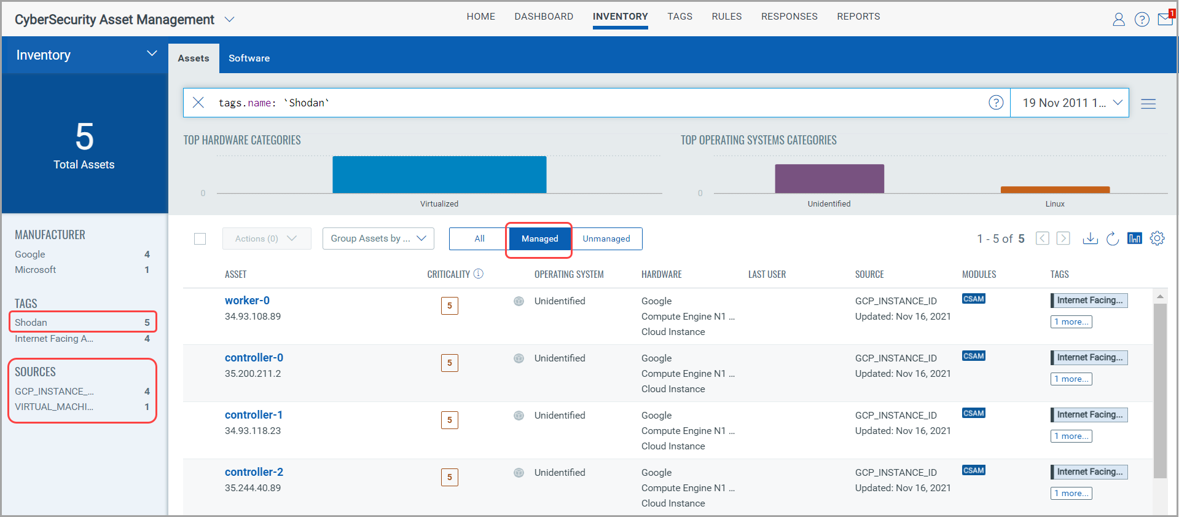Open the user profile icon
Viewport: 1179px width, 517px height.
pyautogui.click(x=1119, y=20)
